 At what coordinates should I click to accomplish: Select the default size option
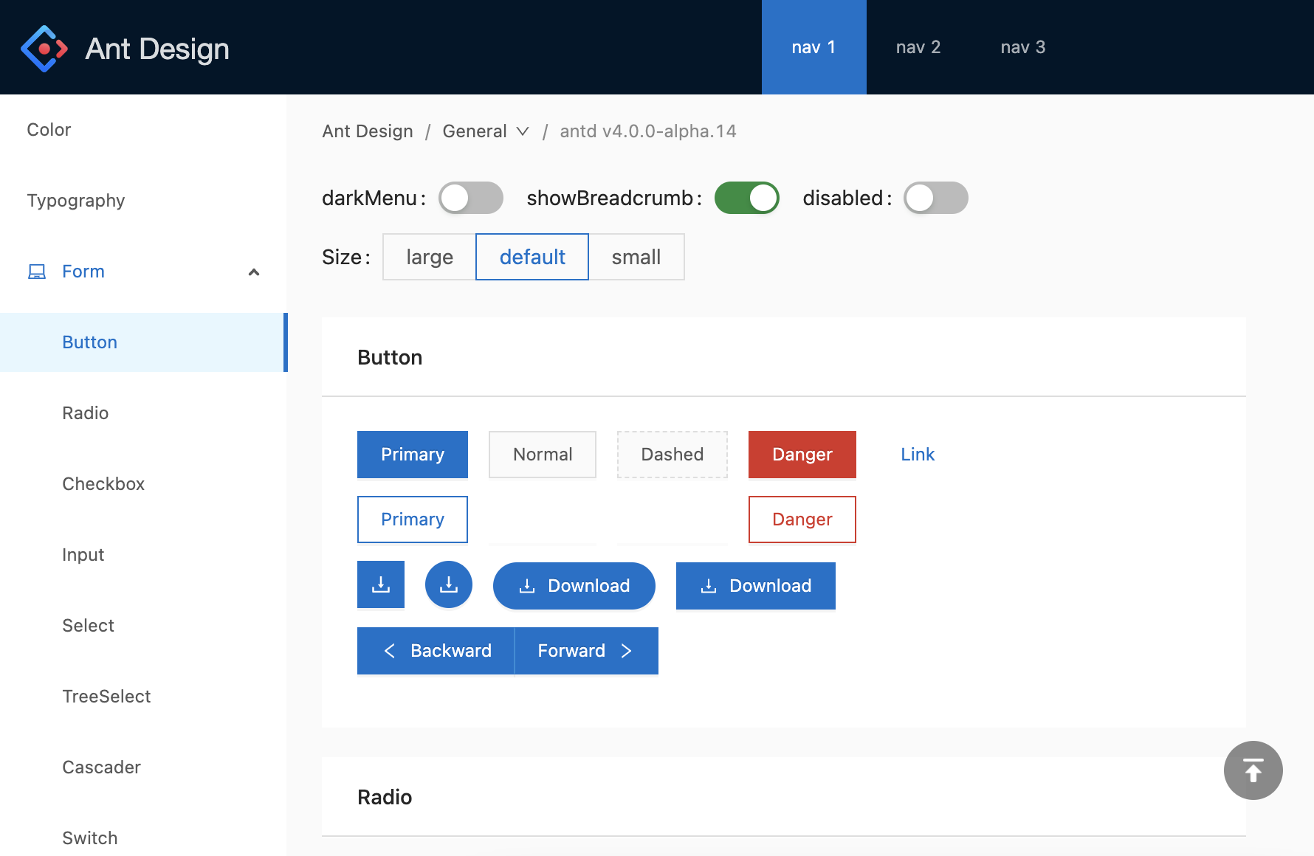point(532,257)
